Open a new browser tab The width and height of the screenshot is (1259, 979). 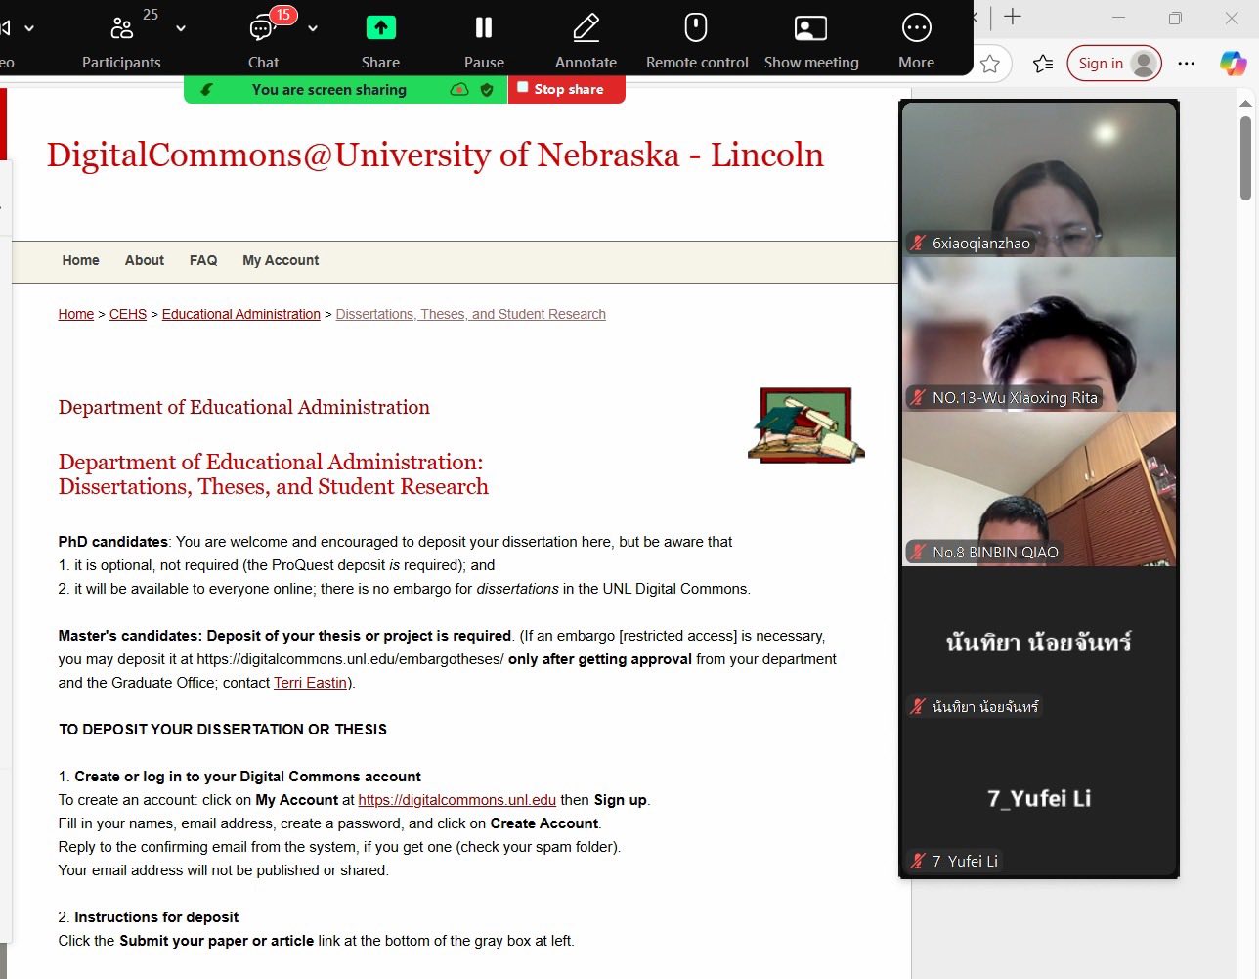coord(1013,17)
